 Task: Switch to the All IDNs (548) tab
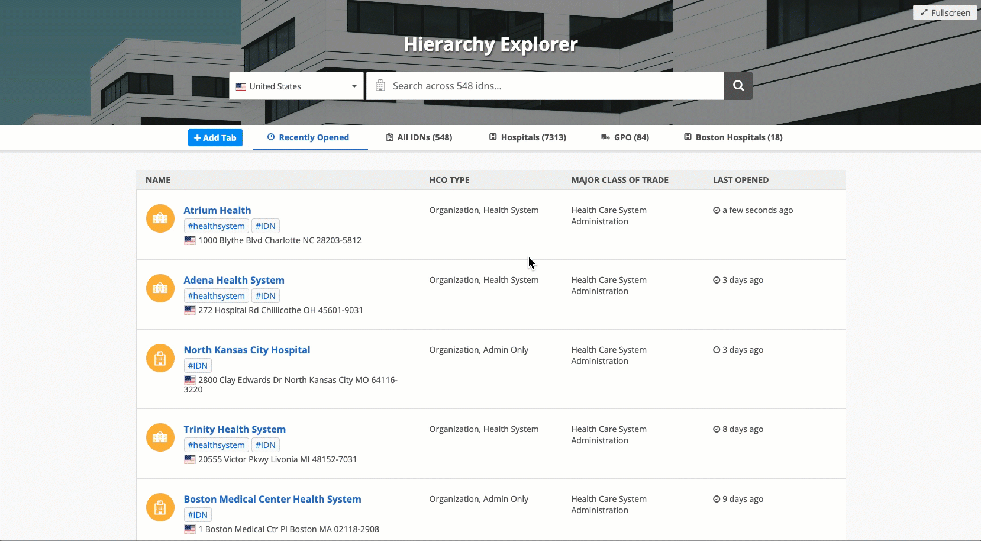(419, 137)
